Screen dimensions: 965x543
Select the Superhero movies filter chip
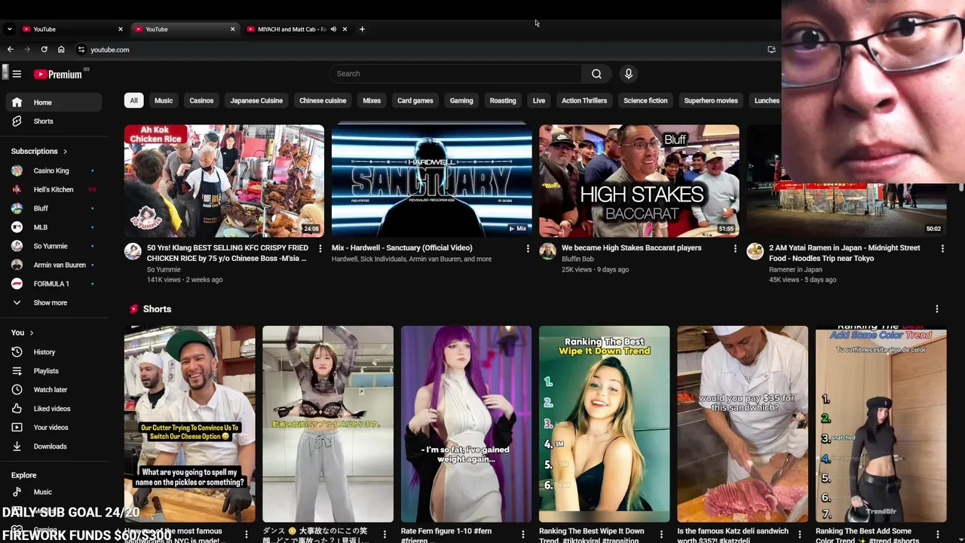tap(711, 101)
